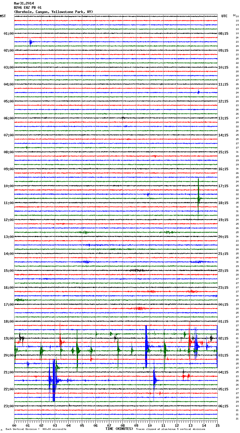Select the 01:00 MST time label
The height and width of the screenshot is (433, 240).
click(9, 34)
